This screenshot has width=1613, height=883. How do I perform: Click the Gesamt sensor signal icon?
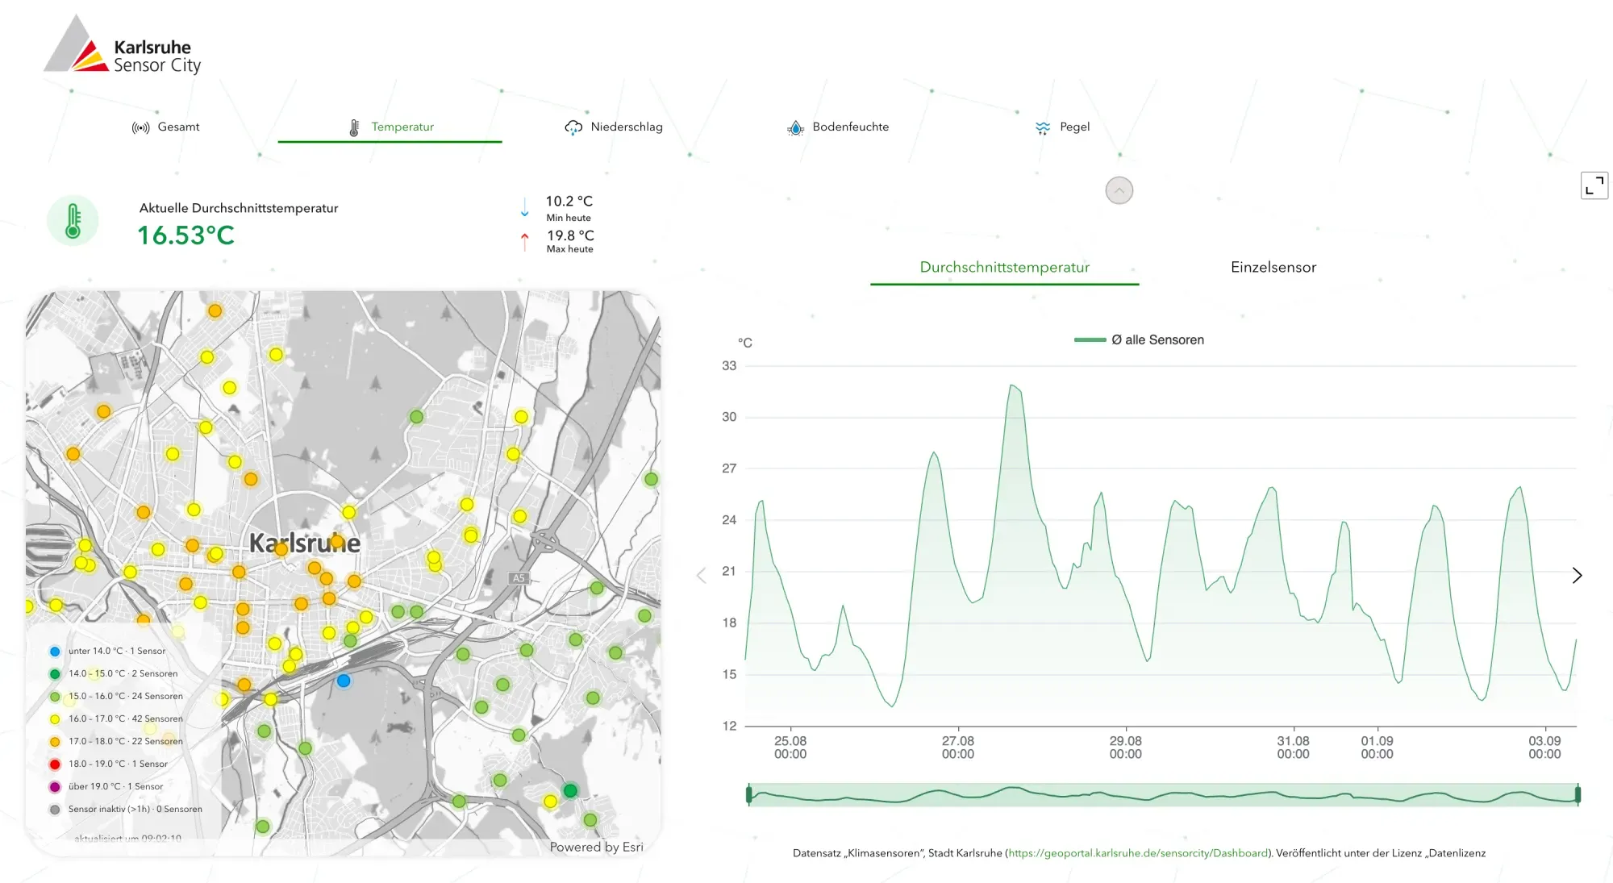point(140,127)
